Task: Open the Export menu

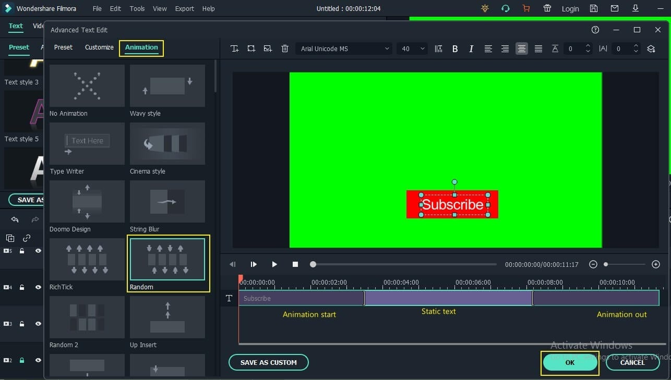Action: click(185, 8)
